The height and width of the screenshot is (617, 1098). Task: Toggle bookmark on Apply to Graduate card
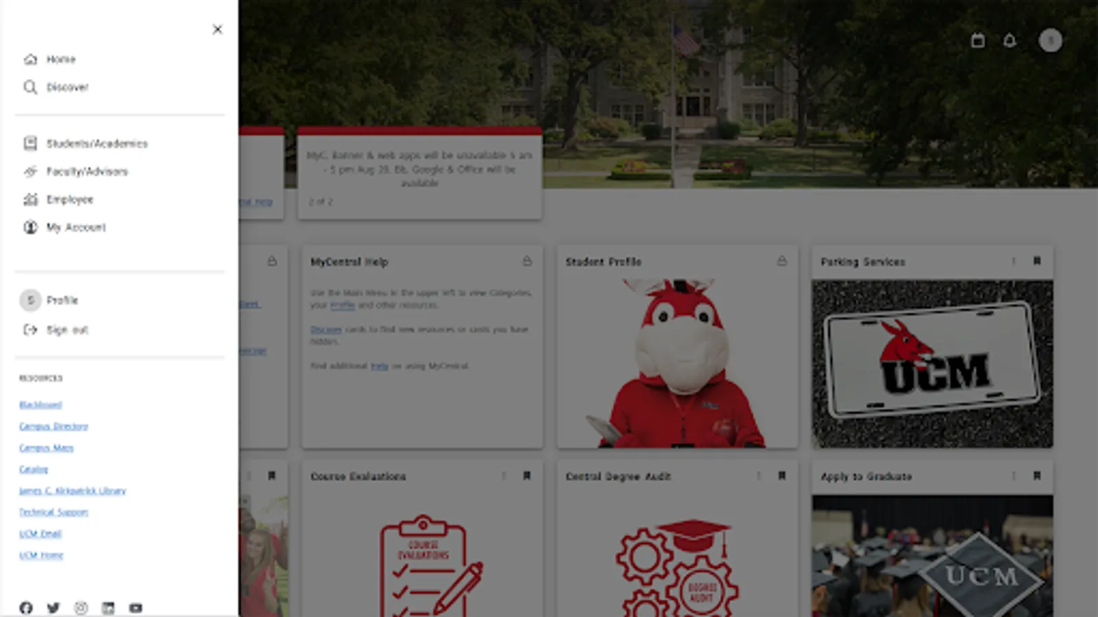click(x=1037, y=476)
